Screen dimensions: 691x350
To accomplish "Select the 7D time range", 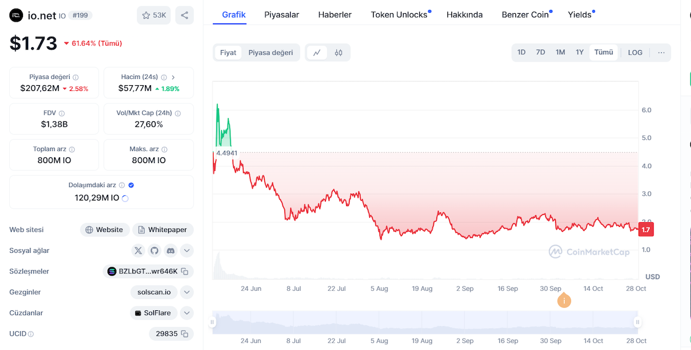I will [x=540, y=52].
